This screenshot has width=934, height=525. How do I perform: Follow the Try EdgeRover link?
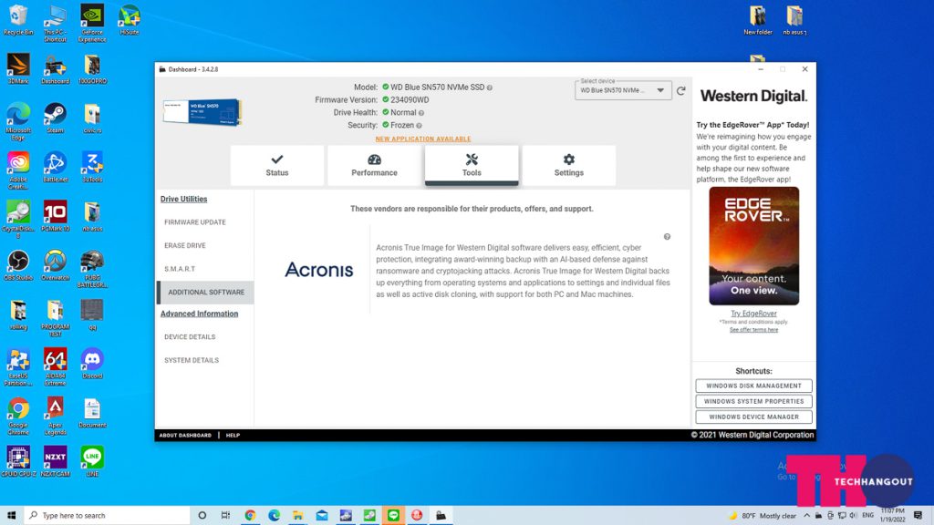point(753,314)
